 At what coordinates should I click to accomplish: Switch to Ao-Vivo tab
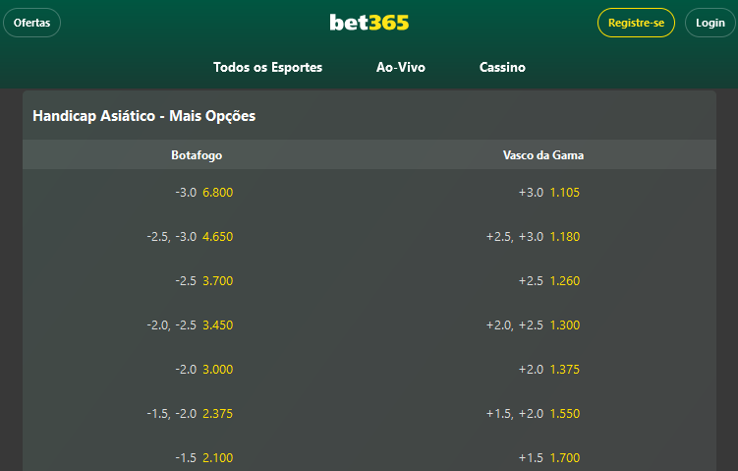(x=401, y=68)
